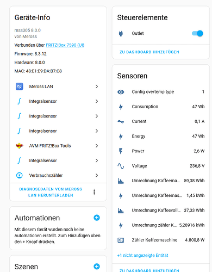Open the three-dot menu beside Diagnosedaten
This screenshot has height=272, width=212.
click(x=94, y=192)
